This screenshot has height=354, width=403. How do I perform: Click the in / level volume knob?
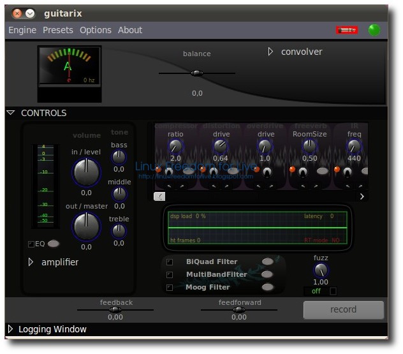point(86,172)
